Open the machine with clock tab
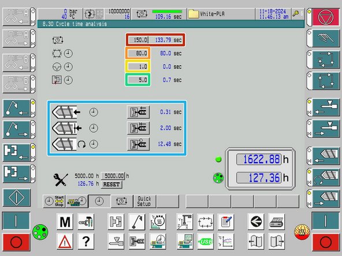Viewport: 342px width, 256px height. 77,201
